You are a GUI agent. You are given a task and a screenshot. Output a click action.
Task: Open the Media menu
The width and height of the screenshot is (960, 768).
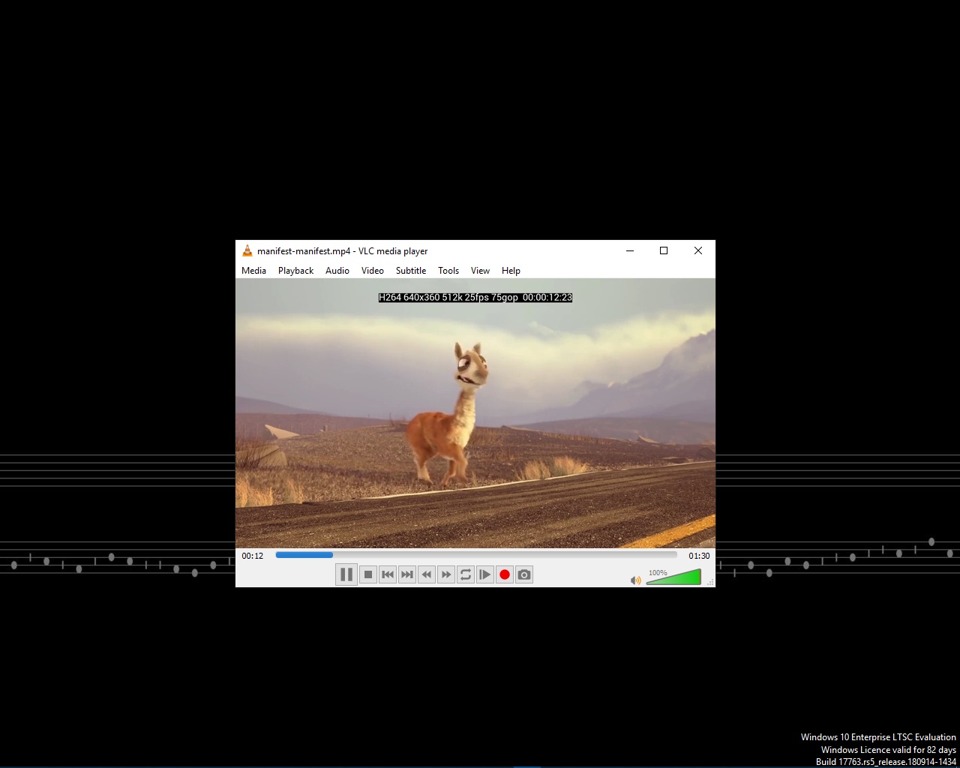pos(253,271)
